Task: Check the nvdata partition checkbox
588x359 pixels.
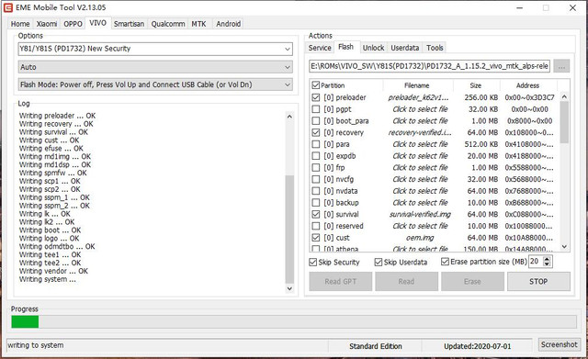Action: 316,191
